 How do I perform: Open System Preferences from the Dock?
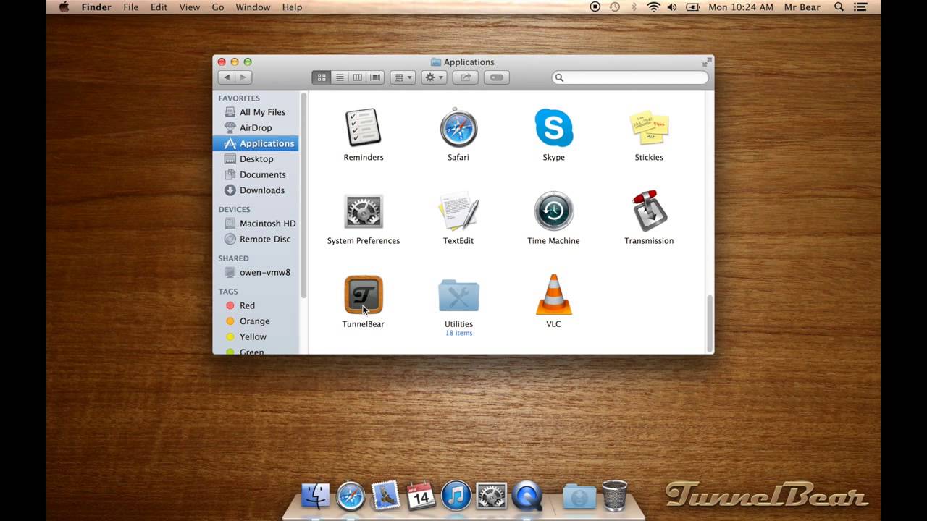(492, 496)
